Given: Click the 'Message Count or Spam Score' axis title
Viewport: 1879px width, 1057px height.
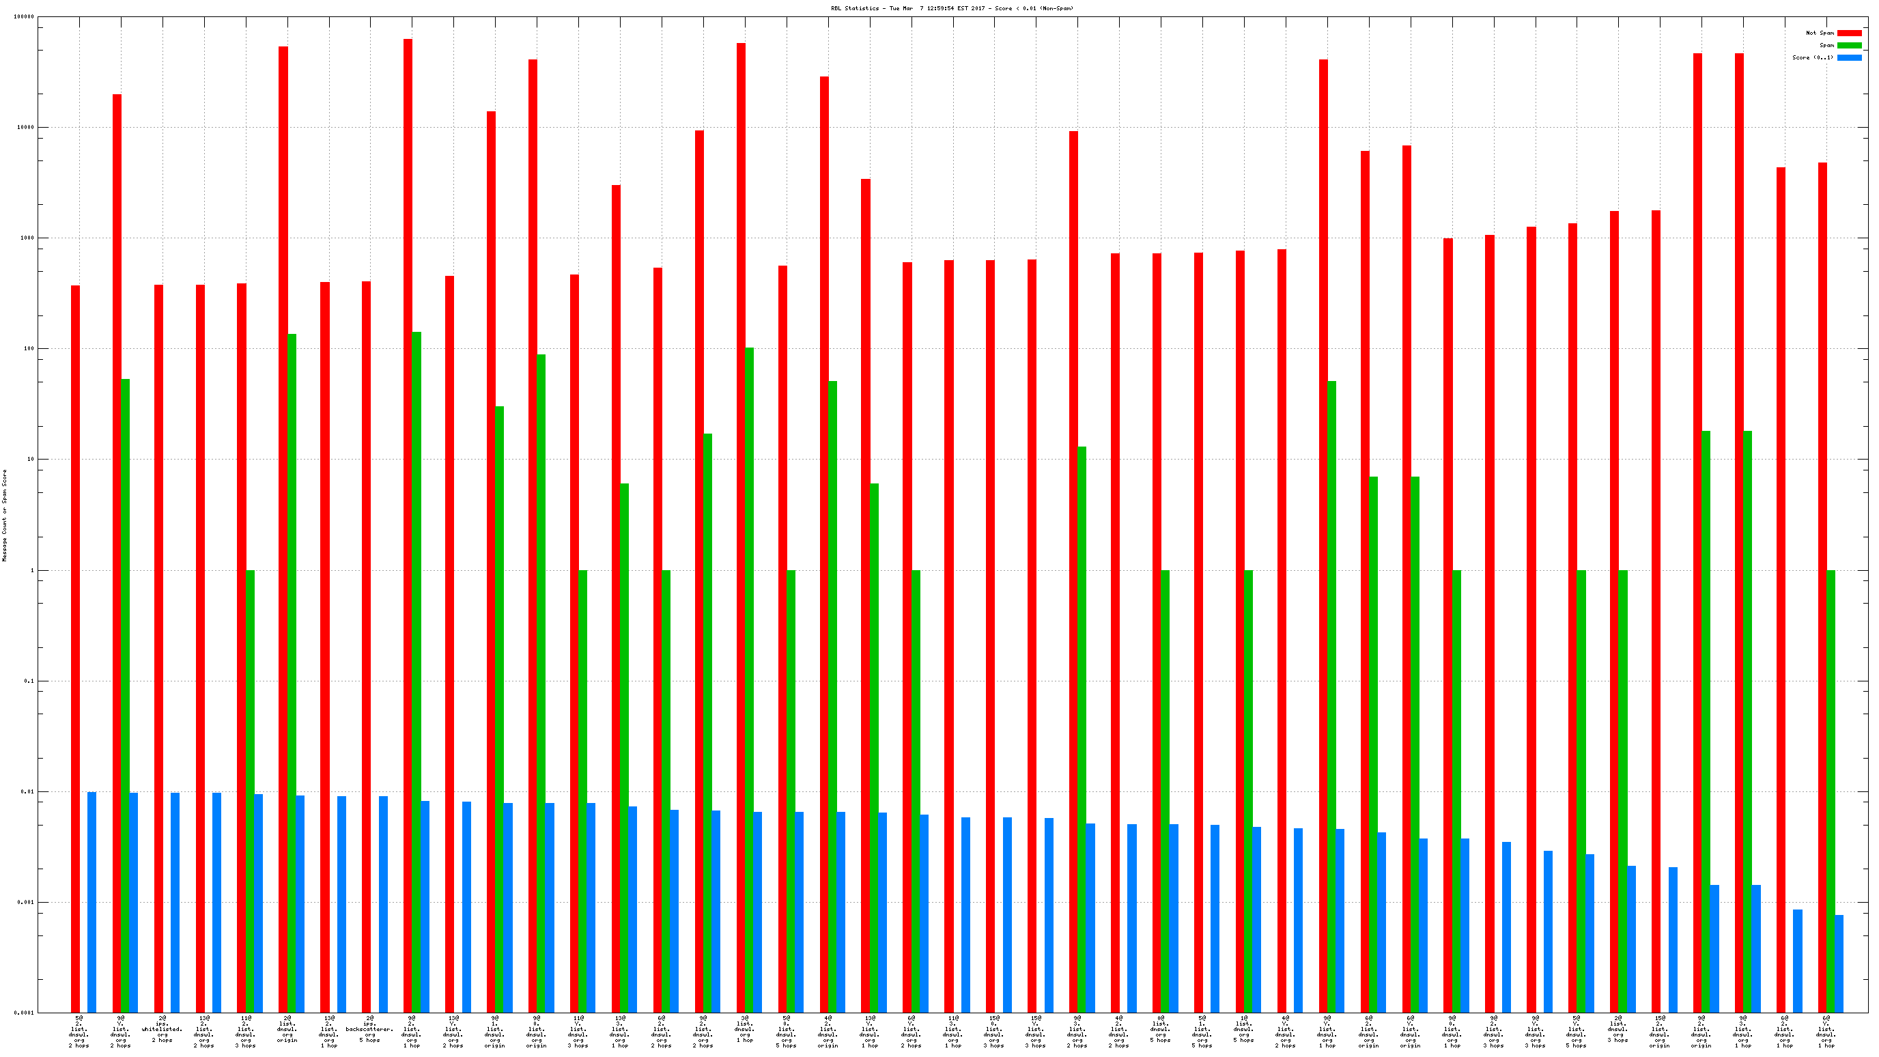Looking at the screenshot, I should click(4, 515).
